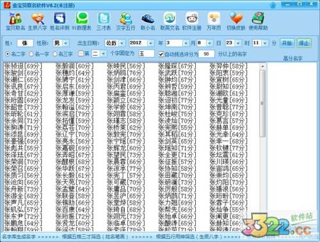Select the name 张奇甘[62分]
Image resolution: width=320 pixels, height=242 pixels.
pos(23,93)
